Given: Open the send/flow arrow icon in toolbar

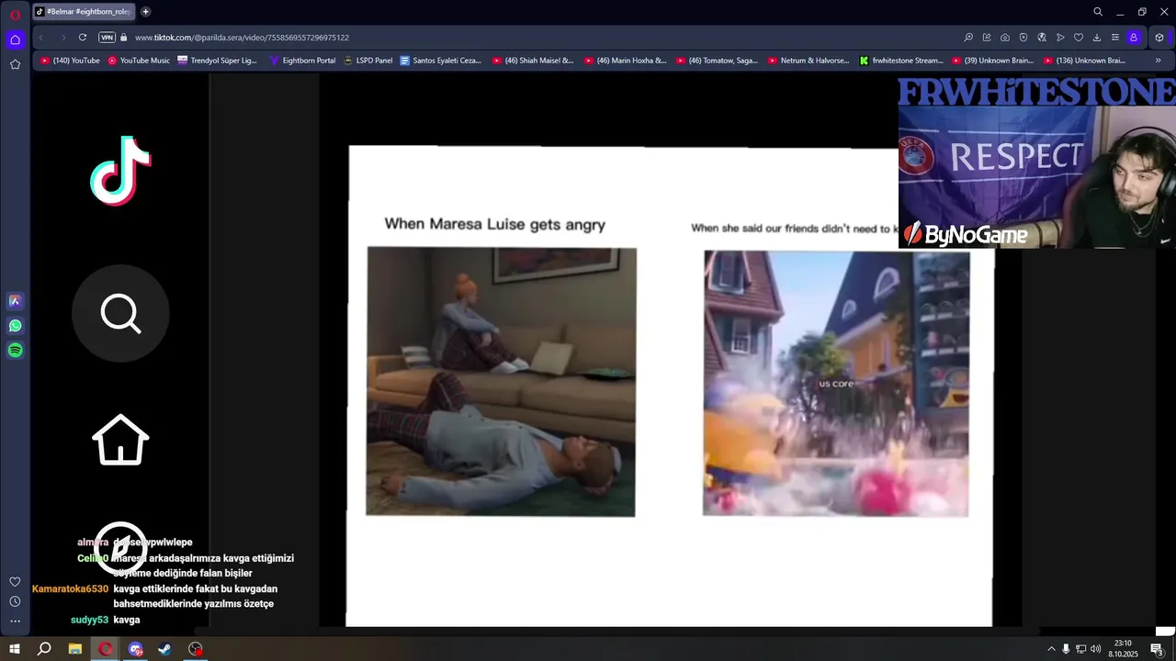Looking at the screenshot, I should coord(1060,38).
